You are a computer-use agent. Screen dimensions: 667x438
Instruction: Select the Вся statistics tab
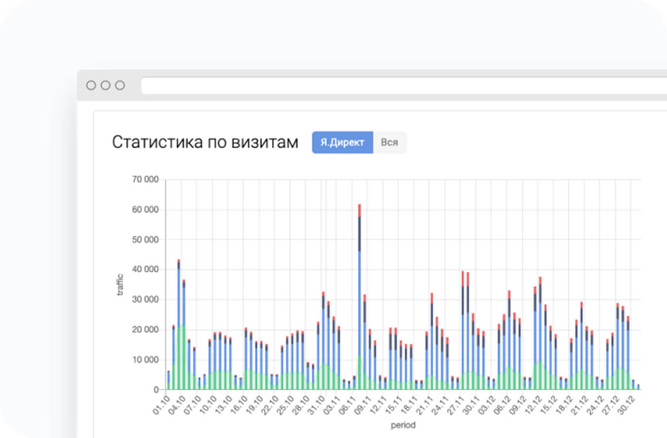(x=390, y=142)
